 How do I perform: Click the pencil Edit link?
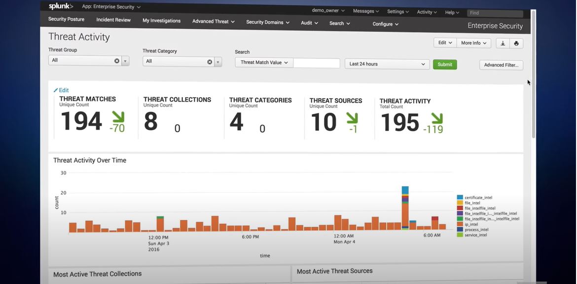coord(61,90)
